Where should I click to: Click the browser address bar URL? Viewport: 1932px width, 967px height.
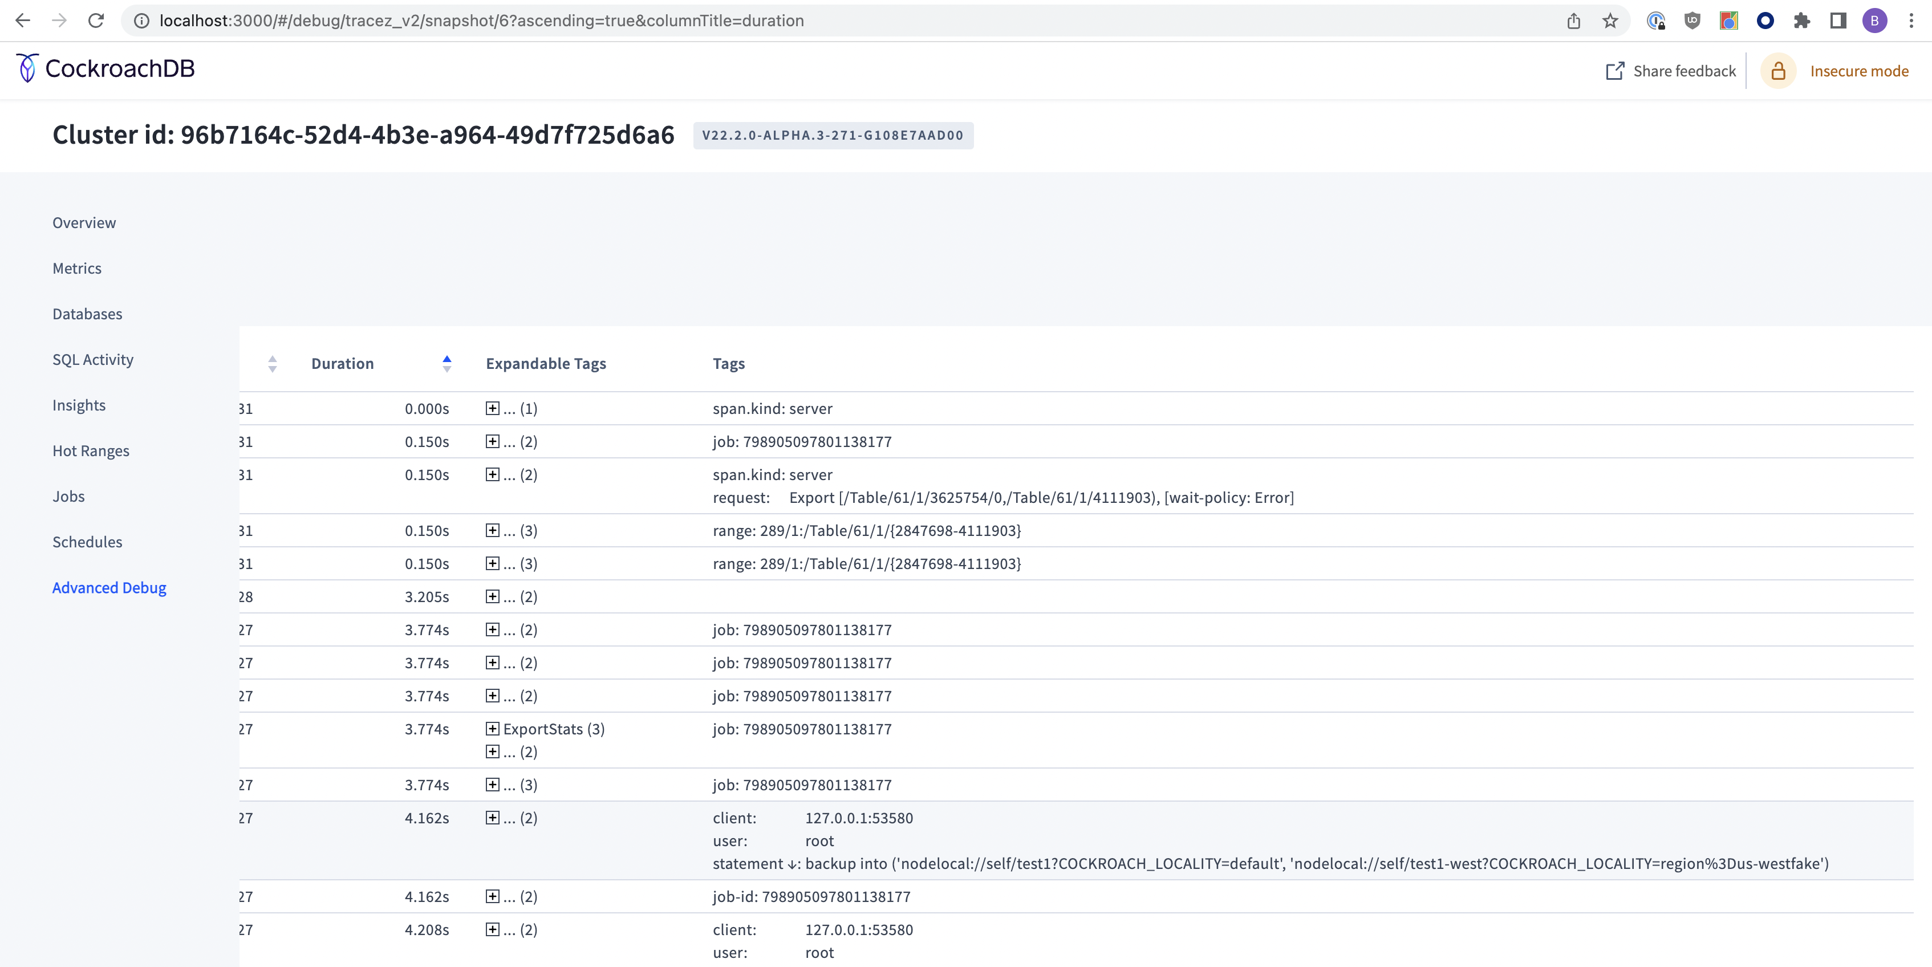(x=481, y=20)
